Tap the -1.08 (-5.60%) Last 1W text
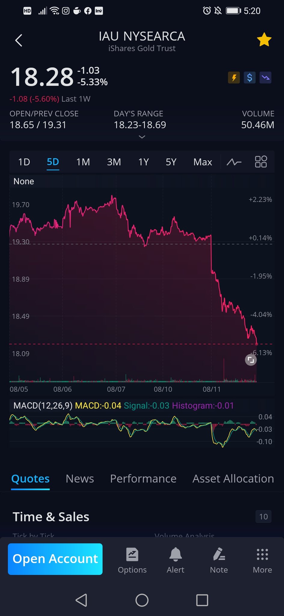 tap(50, 99)
